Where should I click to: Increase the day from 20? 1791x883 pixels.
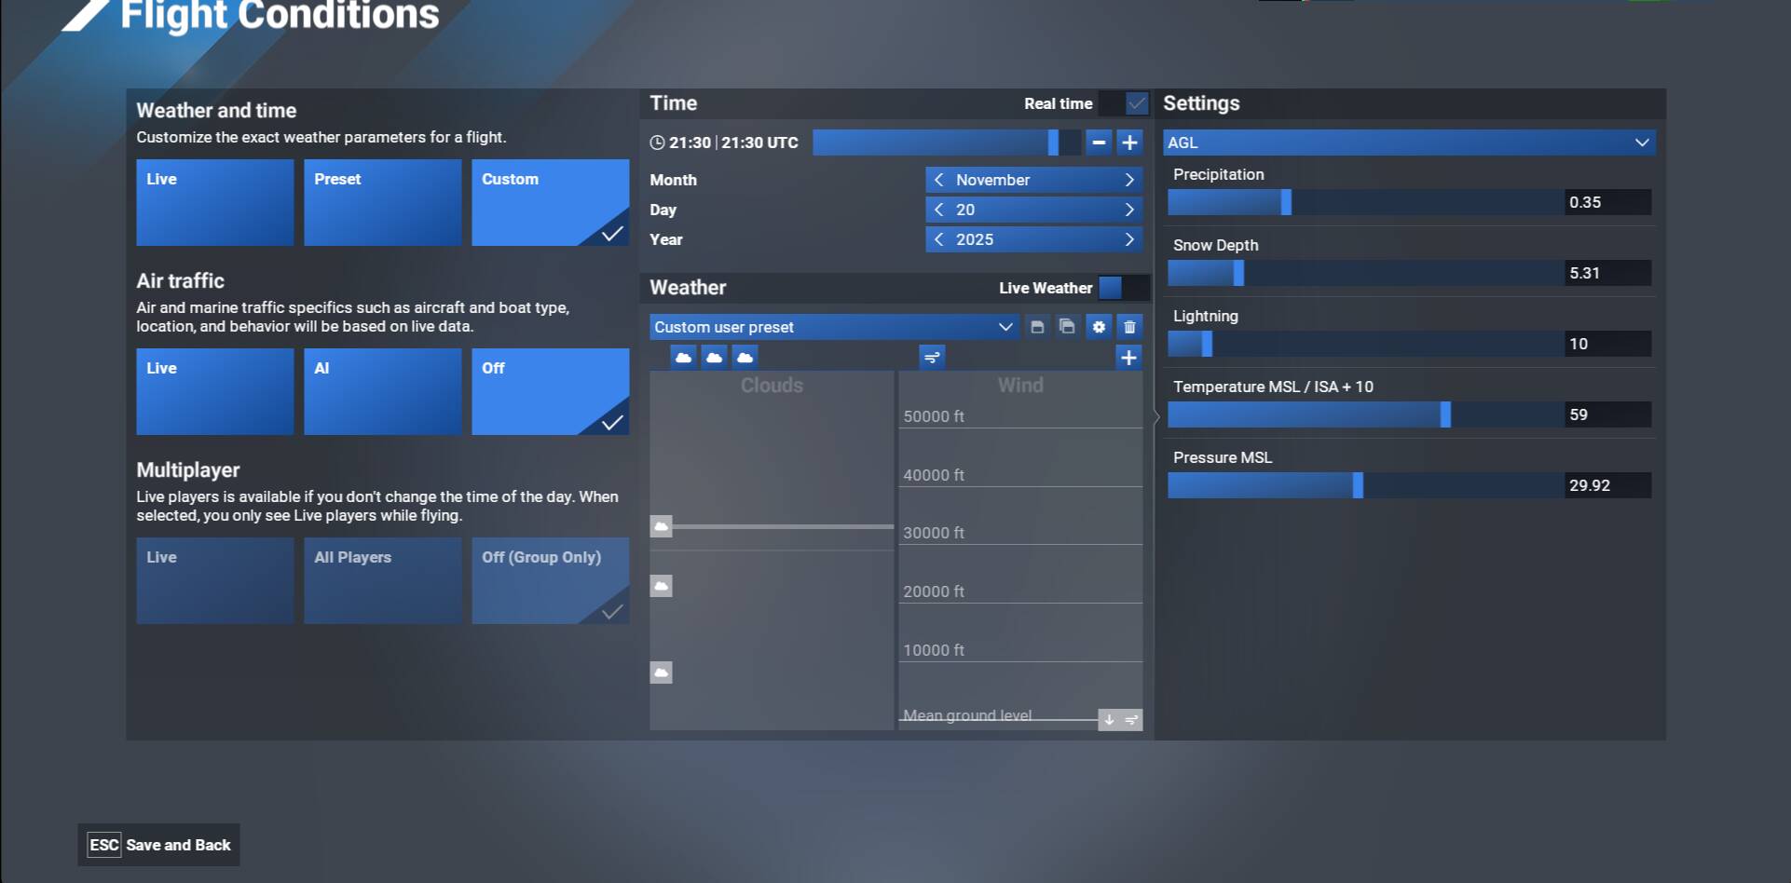(x=1129, y=210)
